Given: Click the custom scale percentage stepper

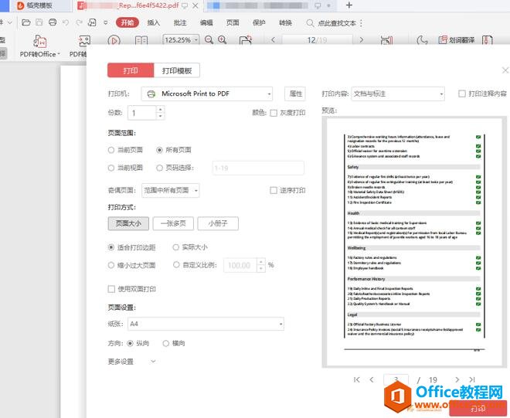Looking at the screenshot, I should point(261,265).
